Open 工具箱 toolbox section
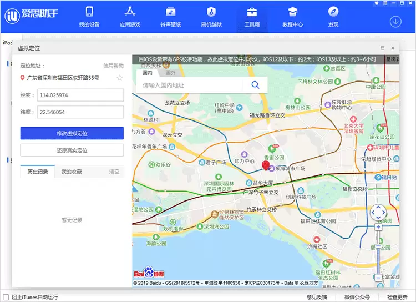Image resolution: width=416 pixels, height=302 pixels. pos(252,17)
